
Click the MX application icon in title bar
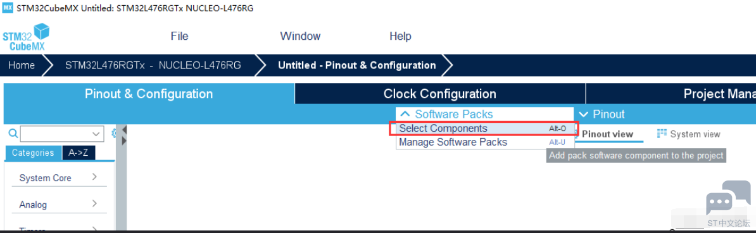tap(8, 8)
